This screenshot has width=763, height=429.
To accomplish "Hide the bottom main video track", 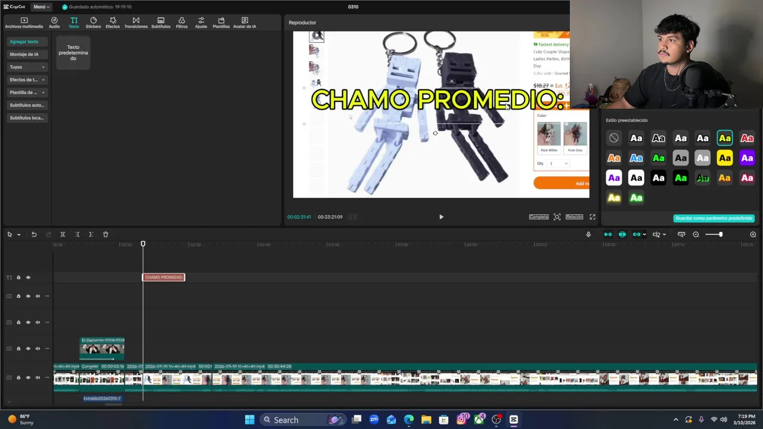I will pyautogui.click(x=28, y=377).
